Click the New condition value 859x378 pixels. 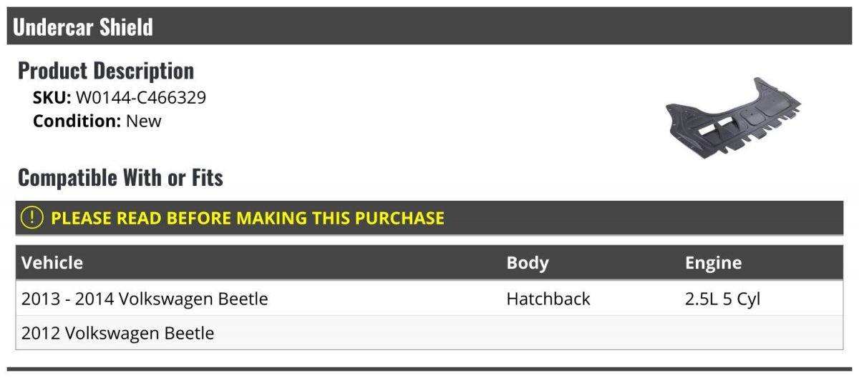pos(144,121)
